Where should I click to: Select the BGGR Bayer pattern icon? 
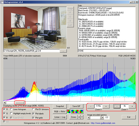[73, 112]
